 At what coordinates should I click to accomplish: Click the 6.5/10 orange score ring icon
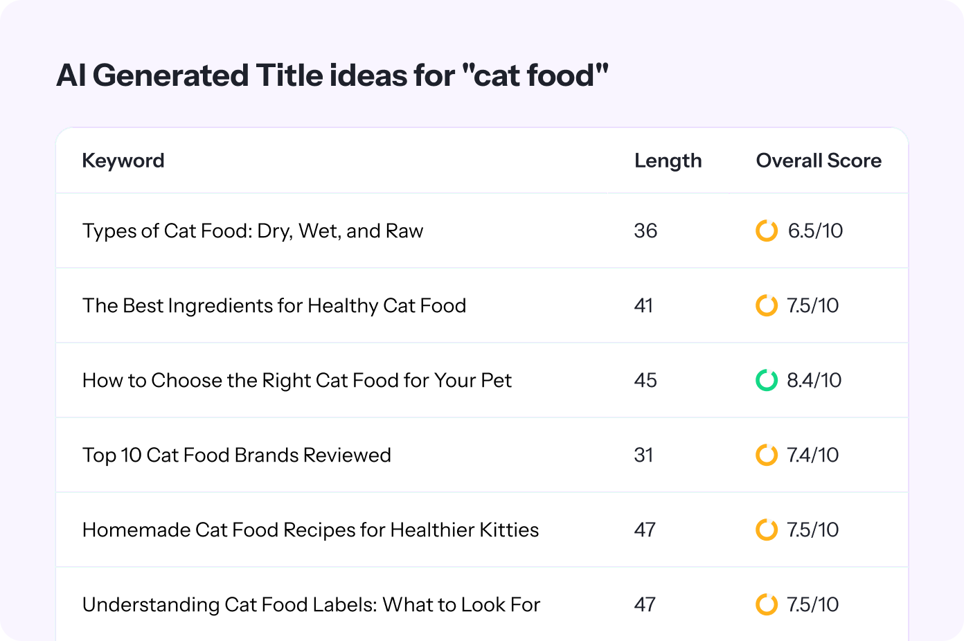click(x=767, y=231)
